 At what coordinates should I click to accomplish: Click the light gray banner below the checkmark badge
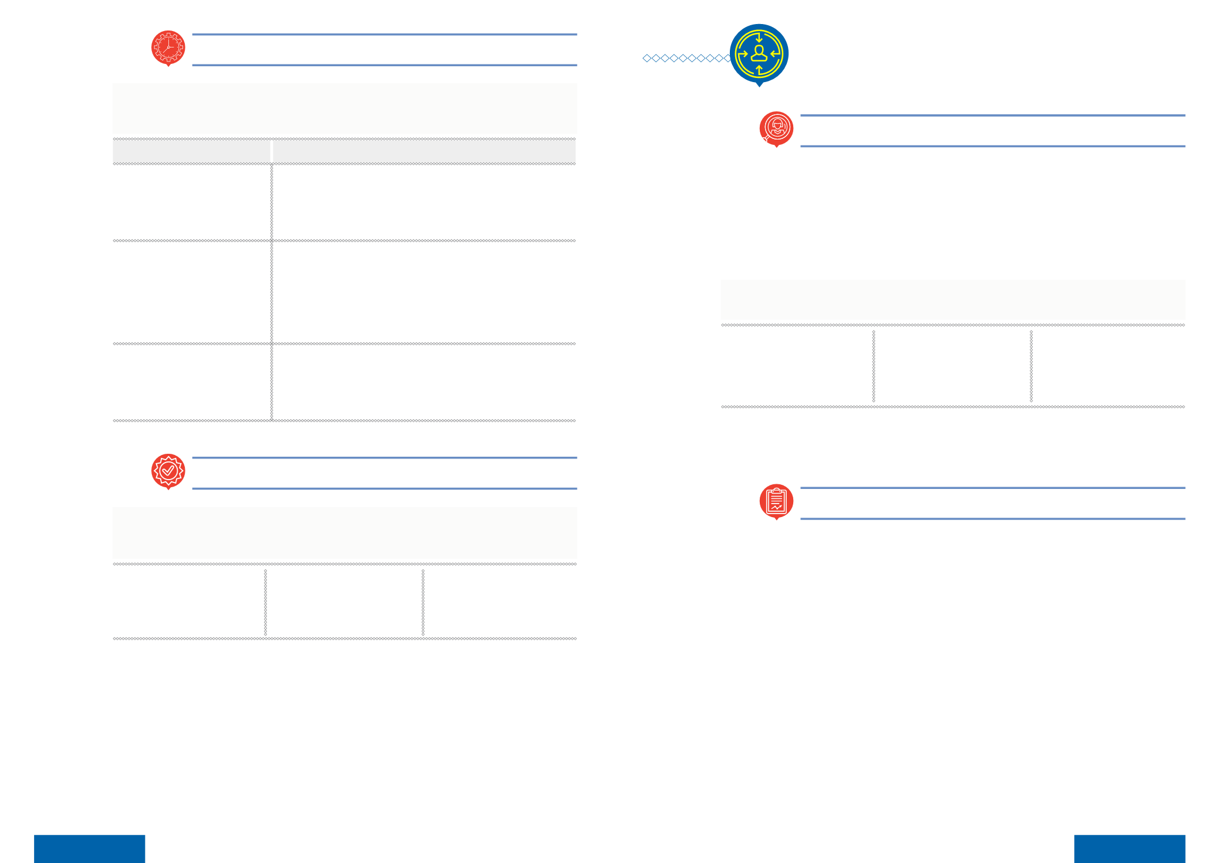click(x=345, y=534)
